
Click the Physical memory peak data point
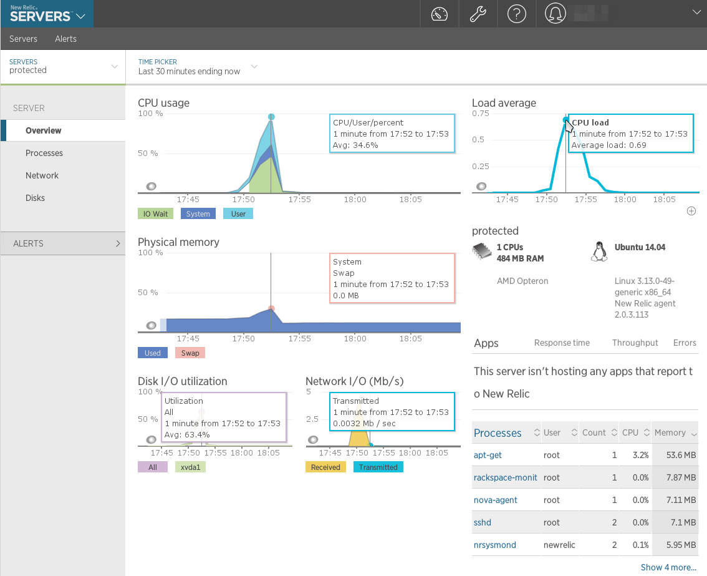pos(271,309)
